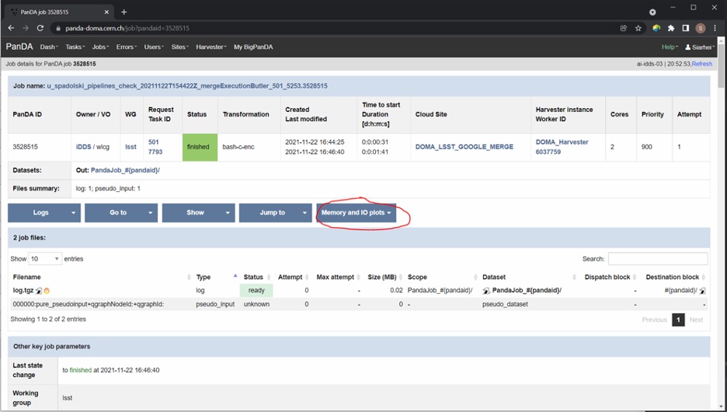Open Chrome three-dot menu

[x=715, y=28]
